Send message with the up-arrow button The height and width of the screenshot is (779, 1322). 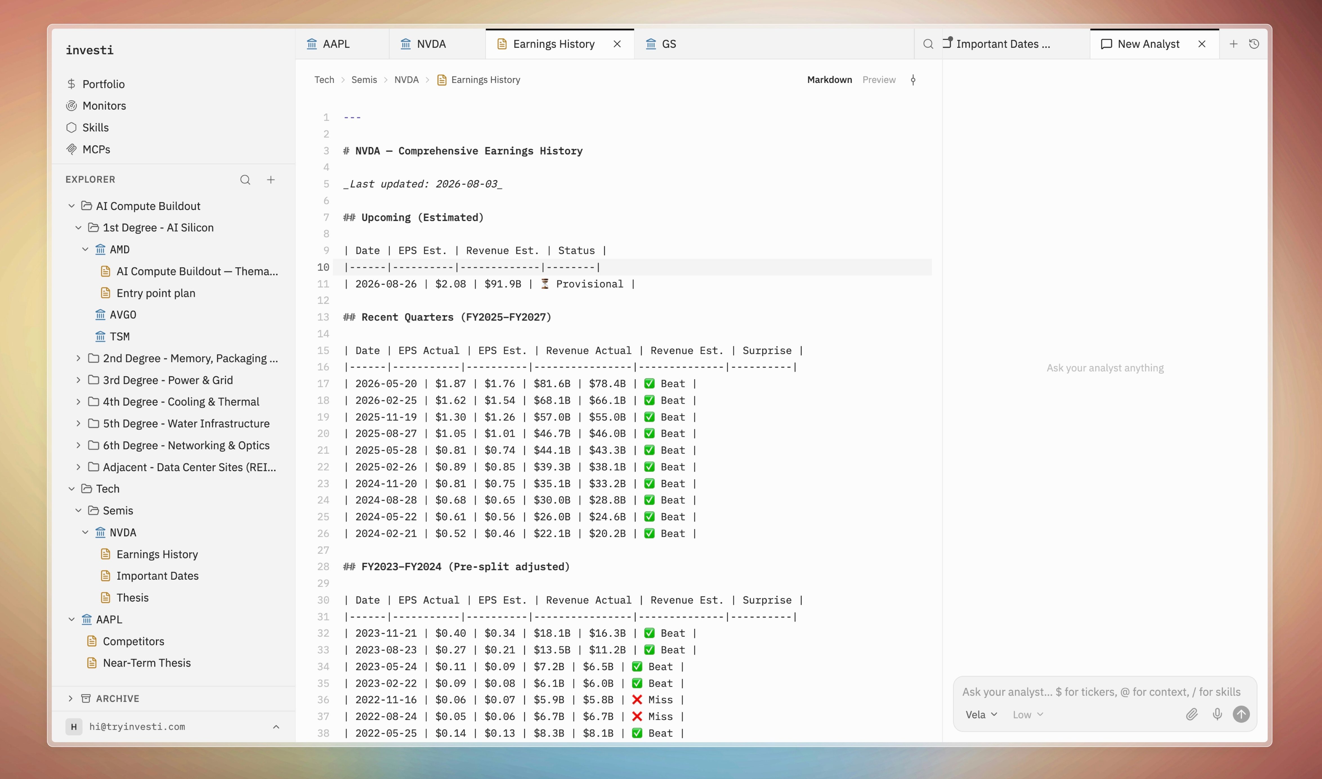point(1241,714)
